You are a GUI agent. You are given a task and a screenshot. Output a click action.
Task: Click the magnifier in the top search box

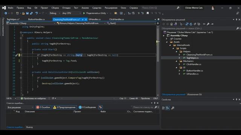pyautogui.click(x=178, y=7)
